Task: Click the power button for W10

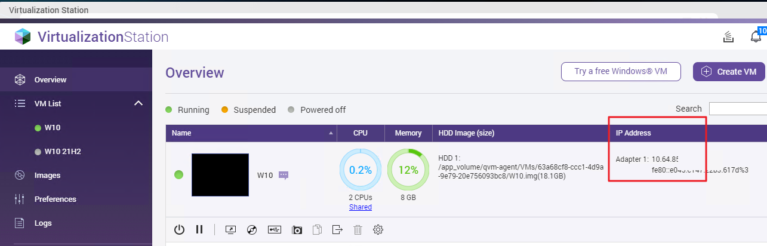Action: pyautogui.click(x=179, y=229)
